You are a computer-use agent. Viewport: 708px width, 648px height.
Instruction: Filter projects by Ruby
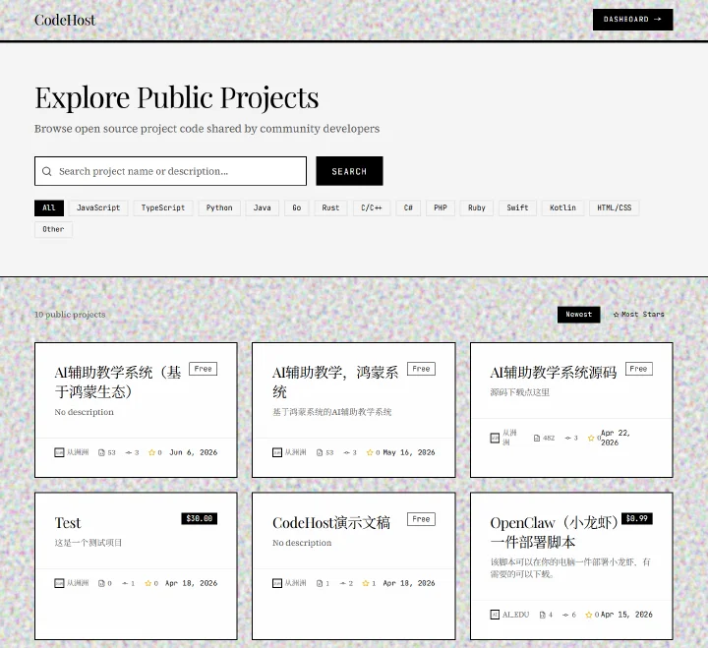pyautogui.click(x=476, y=207)
